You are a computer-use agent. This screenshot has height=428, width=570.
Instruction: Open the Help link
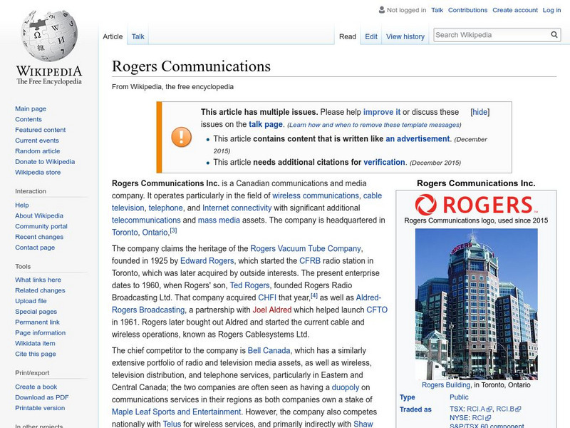click(22, 205)
